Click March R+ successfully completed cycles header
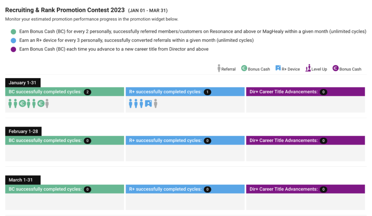Screen dimensions: 372x216 click(x=185, y=189)
